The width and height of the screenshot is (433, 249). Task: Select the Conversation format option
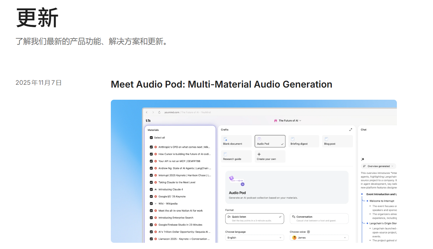tap(319, 218)
